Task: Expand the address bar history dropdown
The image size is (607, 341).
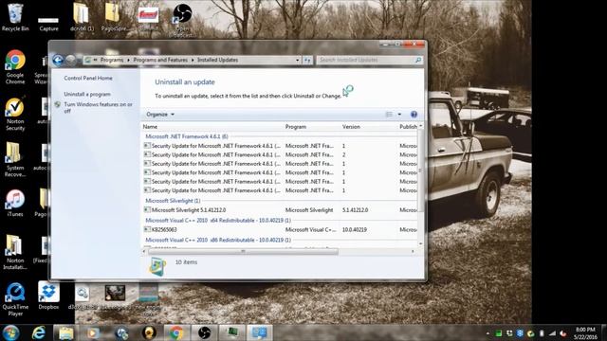Action: 297,60
